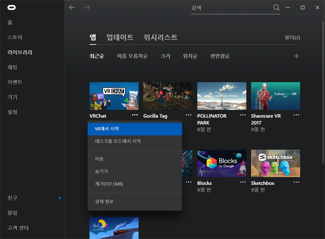Click the 'Blocks' title text
The image size is (325, 239).
coord(204,183)
